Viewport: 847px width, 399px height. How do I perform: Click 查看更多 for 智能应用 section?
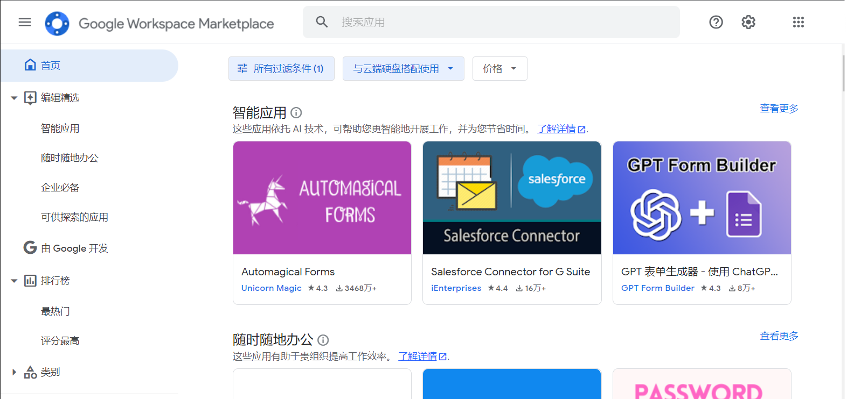(779, 109)
